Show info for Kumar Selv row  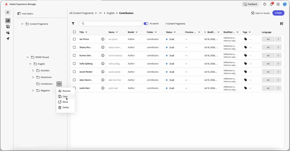click(x=102, y=55)
